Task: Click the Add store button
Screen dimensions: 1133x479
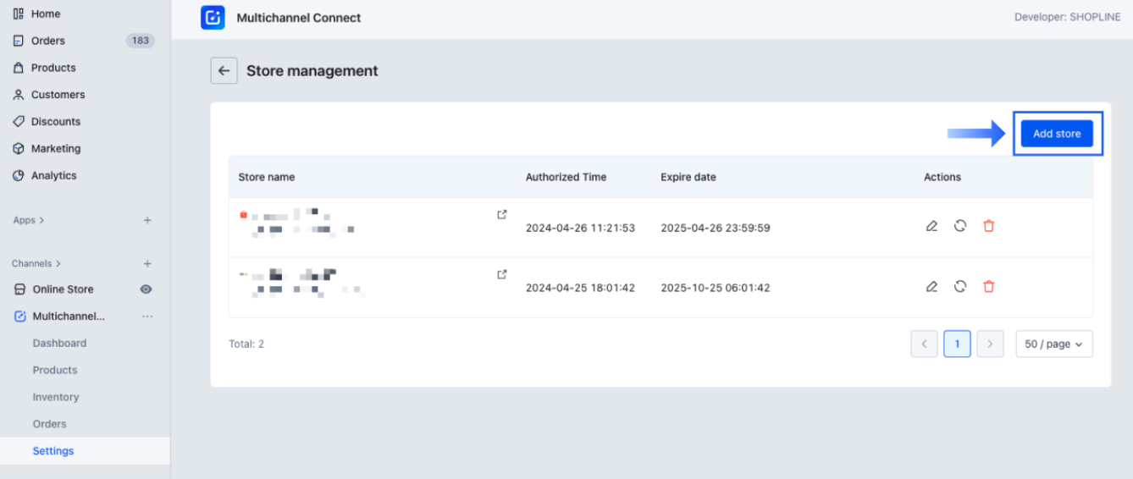Action: tap(1057, 134)
